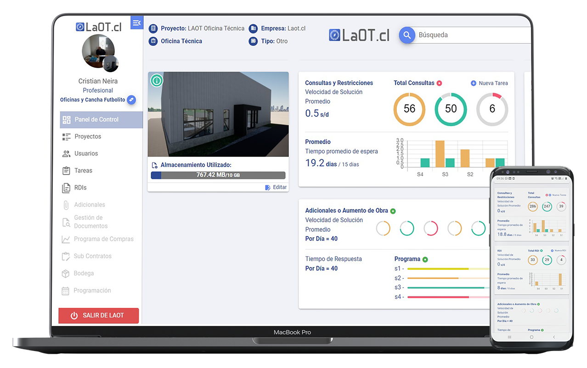Open the Proyectos menu item
Viewport: 587px width, 368px height.
pyautogui.click(x=87, y=137)
